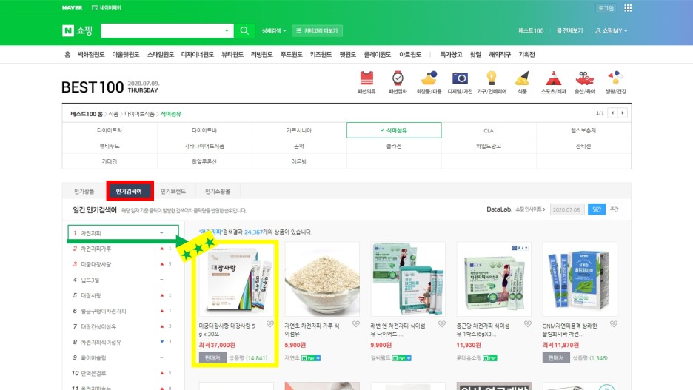This screenshot has height=390, width=693.
Task: Like the 자연초 차전자피 가루 heart icon
Action: click(356, 324)
